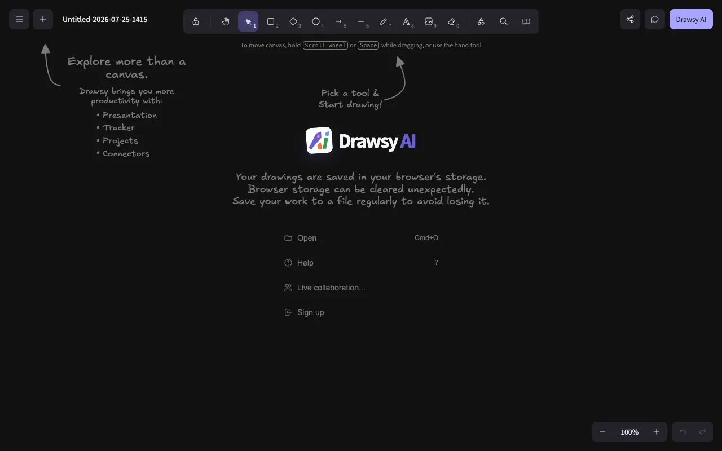Viewport: 722px width, 451px height.
Task: Reset zoom via 100% label
Action: click(629, 432)
